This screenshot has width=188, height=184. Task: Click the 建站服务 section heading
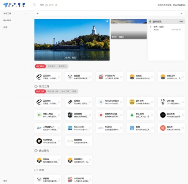(44, 151)
